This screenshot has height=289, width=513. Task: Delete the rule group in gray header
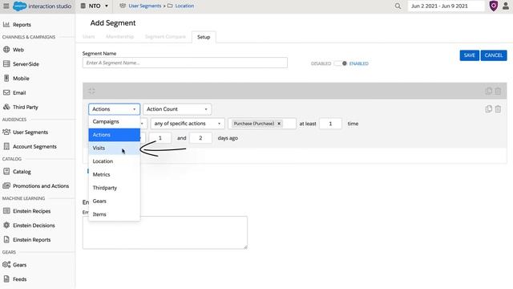pos(498,91)
